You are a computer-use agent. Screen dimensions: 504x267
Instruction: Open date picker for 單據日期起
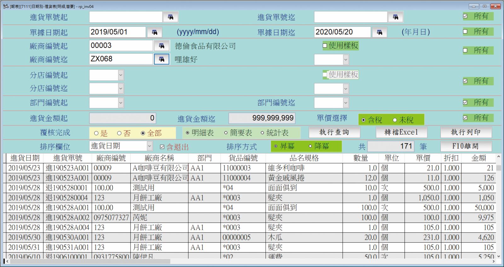pos(154,32)
